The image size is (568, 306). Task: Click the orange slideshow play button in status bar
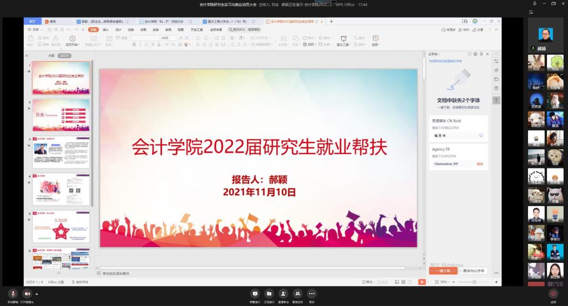coord(422,282)
